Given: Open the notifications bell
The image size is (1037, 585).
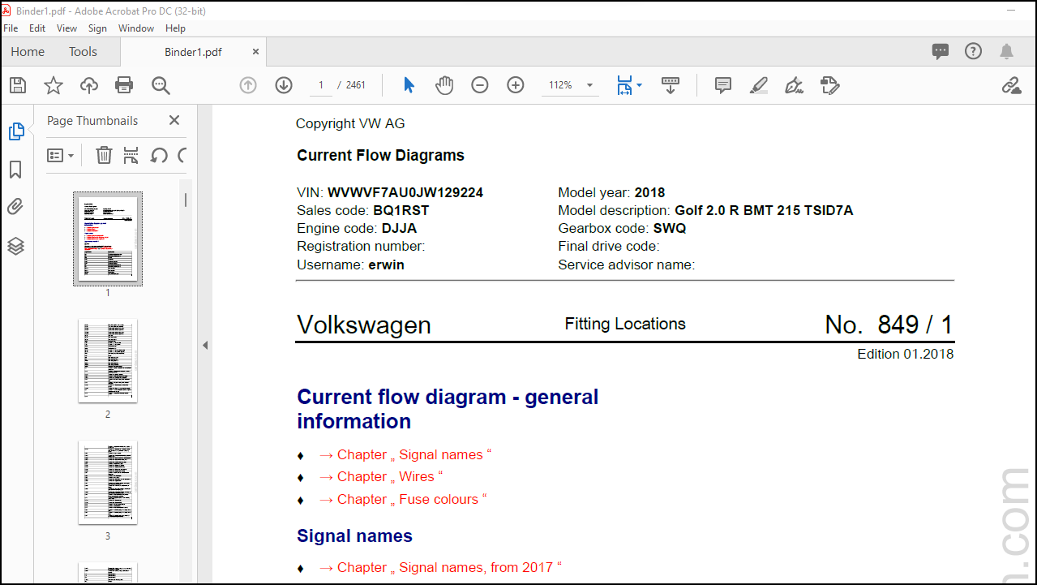Looking at the screenshot, I should (x=1006, y=51).
